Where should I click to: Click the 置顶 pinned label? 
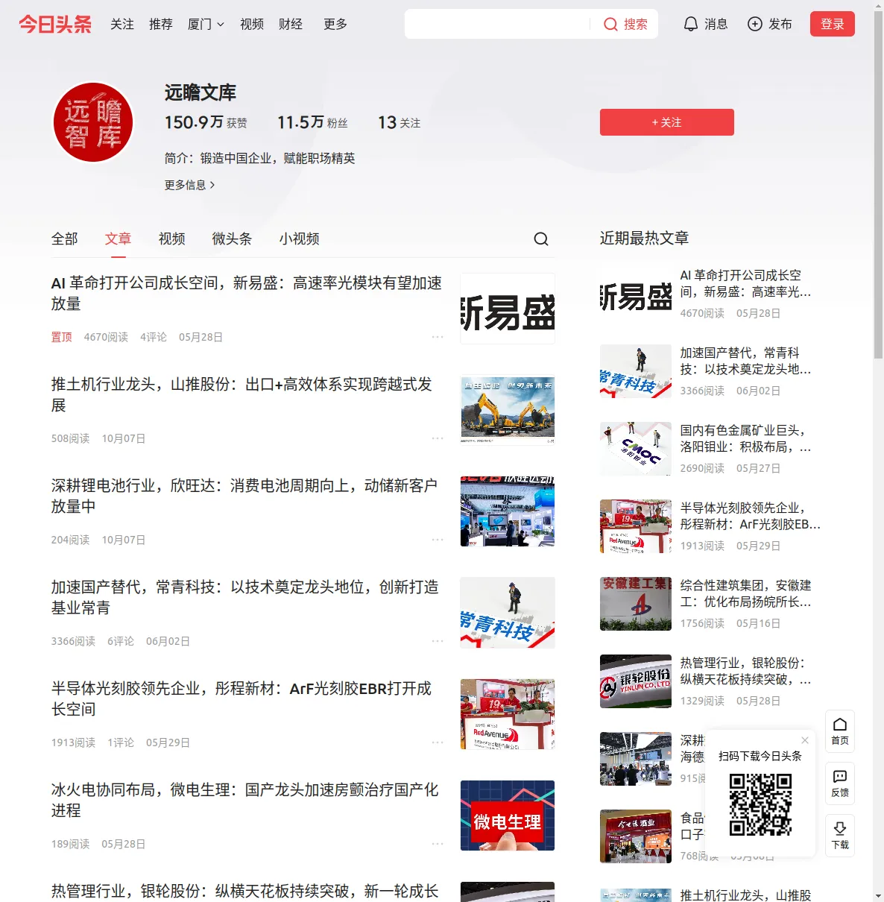tap(62, 337)
